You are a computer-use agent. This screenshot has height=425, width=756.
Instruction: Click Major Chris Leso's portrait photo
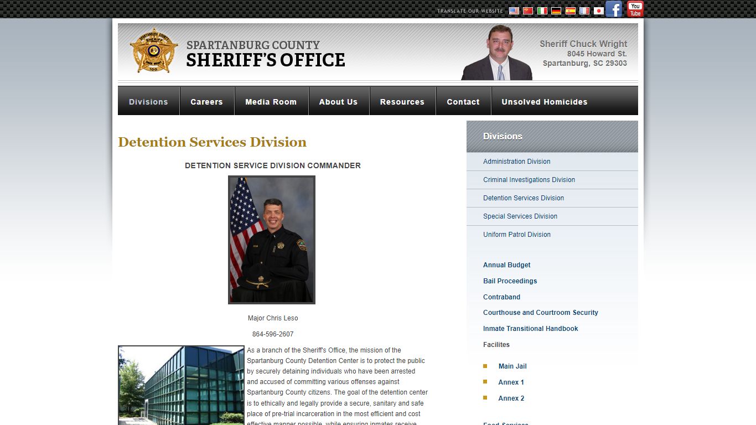(x=271, y=240)
